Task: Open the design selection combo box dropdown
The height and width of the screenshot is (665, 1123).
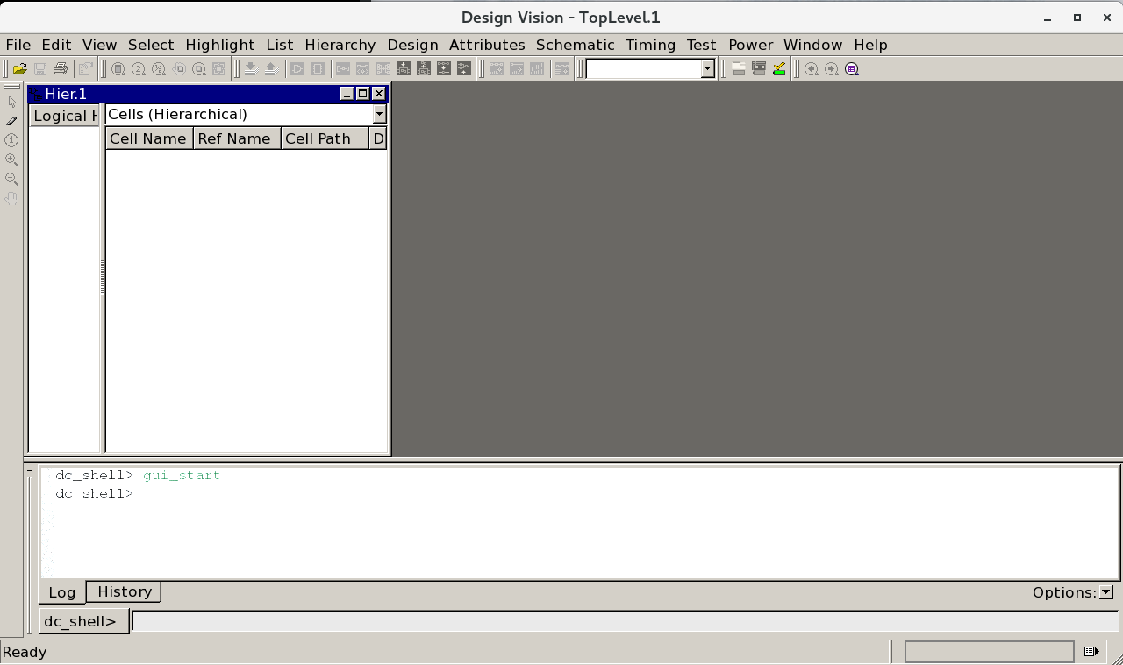Action: (x=706, y=67)
